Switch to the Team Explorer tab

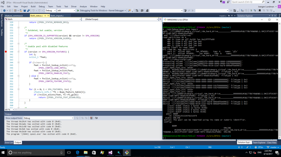[259, 143]
